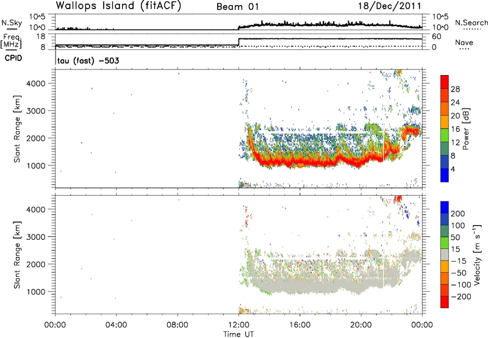This screenshot has width=488, height=338.
Task: Click the '20:00' time axis label
Action: pos(361,325)
